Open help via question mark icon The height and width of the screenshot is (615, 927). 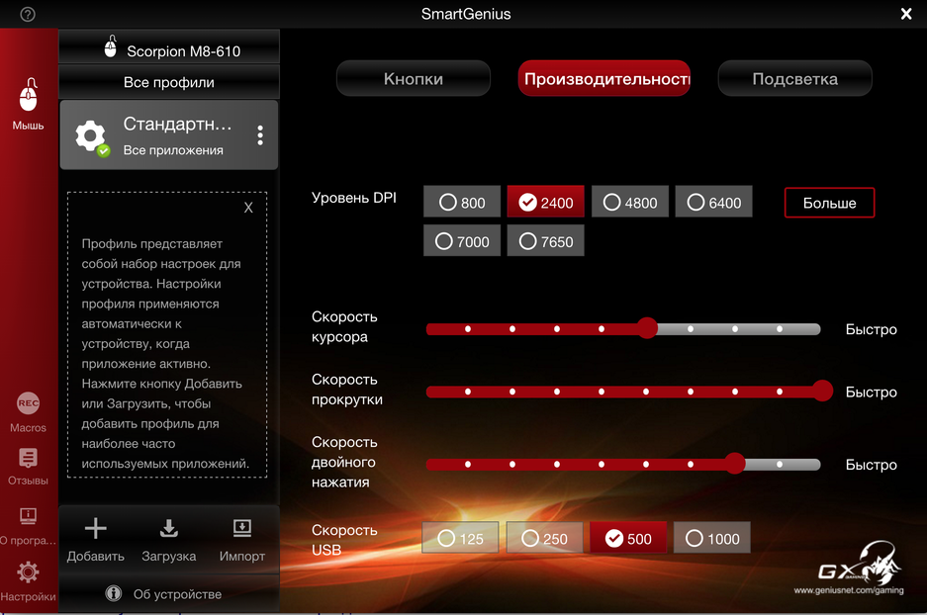point(27,14)
